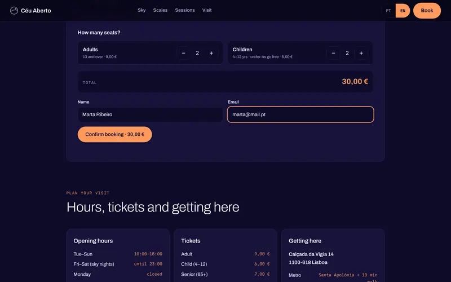Click the 'How many seats?' heading
Image resolution: width=451 pixels, height=282 pixels.
99,33
